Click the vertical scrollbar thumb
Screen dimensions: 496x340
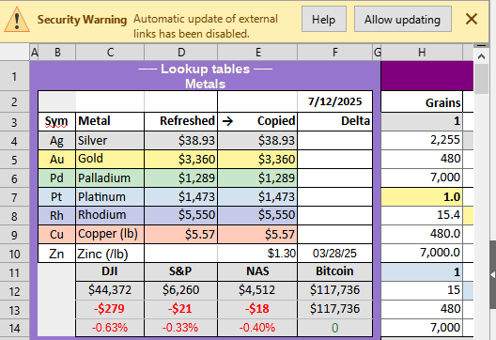coord(482,79)
